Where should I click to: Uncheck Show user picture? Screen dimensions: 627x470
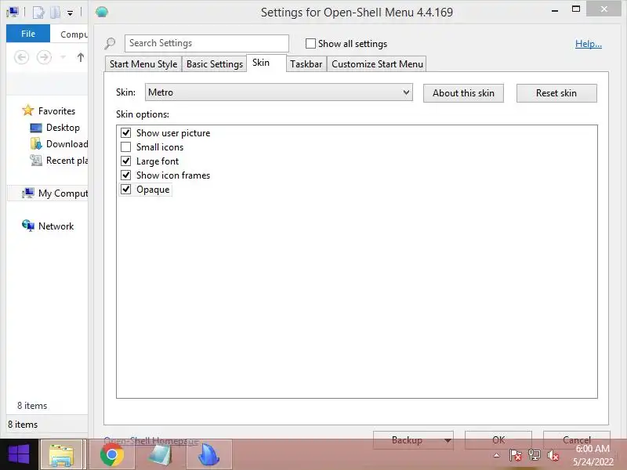tap(126, 132)
